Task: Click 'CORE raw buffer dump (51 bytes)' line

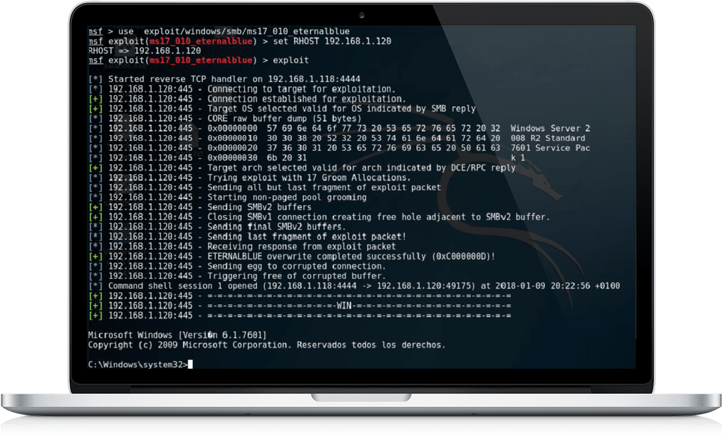Action: tap(225, 119)
